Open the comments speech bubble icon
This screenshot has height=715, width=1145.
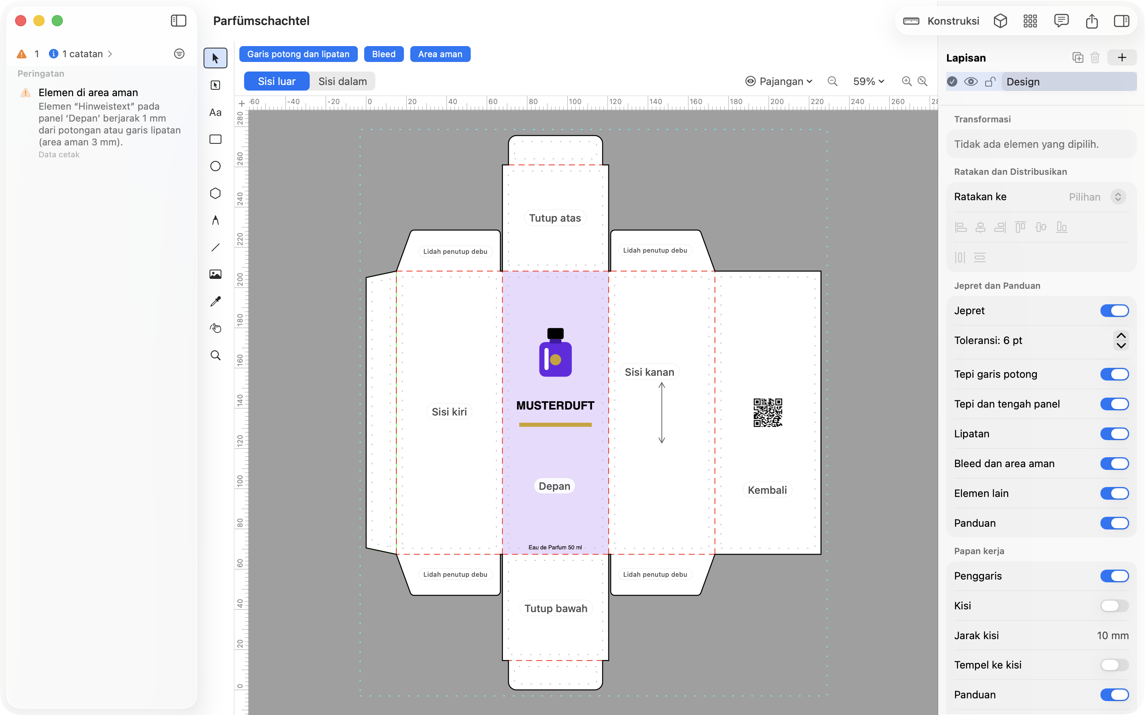[x=1061, y=21]
